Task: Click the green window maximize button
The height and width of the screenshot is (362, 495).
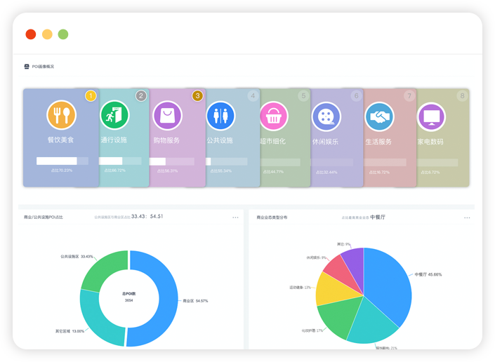Action: 63,34
